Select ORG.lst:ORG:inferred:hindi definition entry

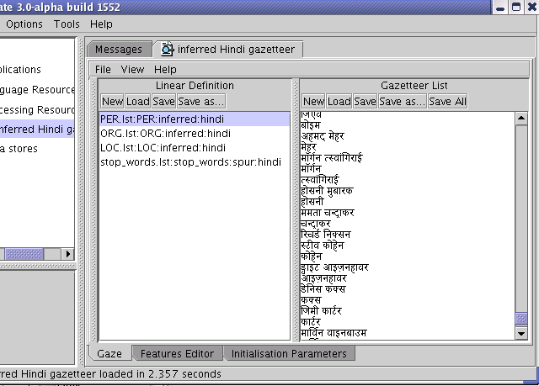(165, 134)
